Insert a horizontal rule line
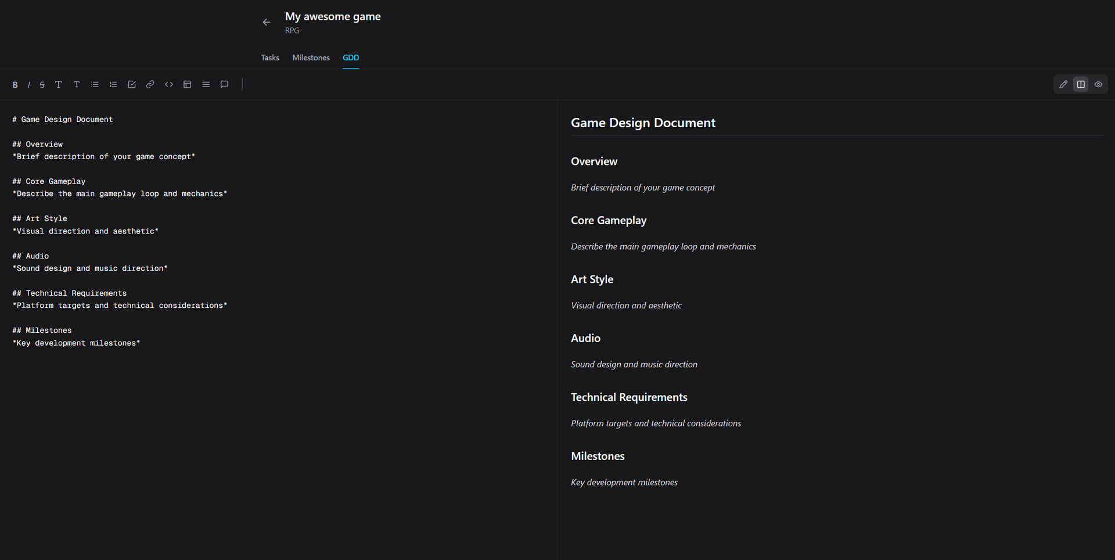 [206, 85]
